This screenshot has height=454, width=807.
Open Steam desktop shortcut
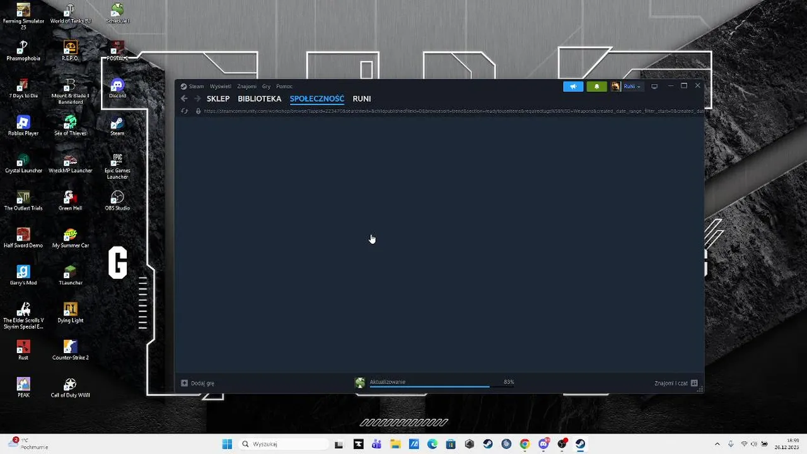coord(117,125)
